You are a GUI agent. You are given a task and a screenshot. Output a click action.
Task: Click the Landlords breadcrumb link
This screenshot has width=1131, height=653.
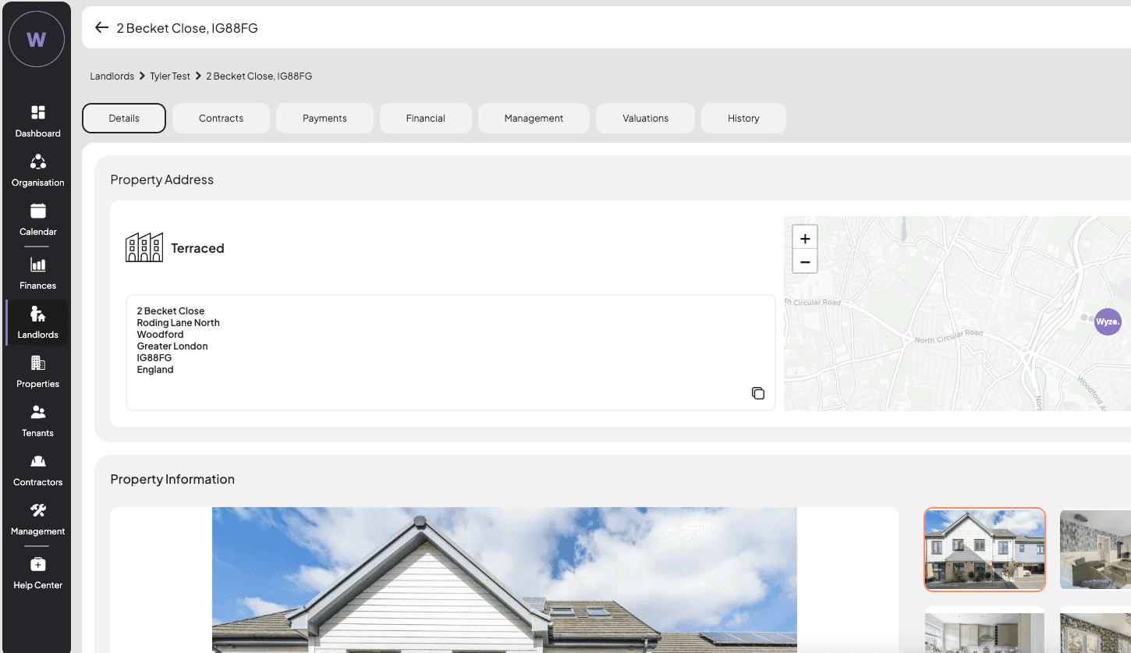pos(112,76)
